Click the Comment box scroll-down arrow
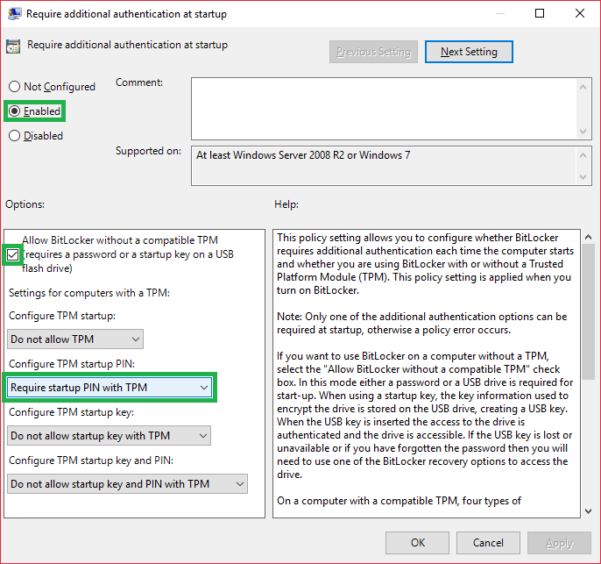 click(583, 132)
